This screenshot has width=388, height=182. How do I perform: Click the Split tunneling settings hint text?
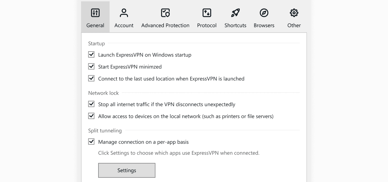click(x=179, y=153)
